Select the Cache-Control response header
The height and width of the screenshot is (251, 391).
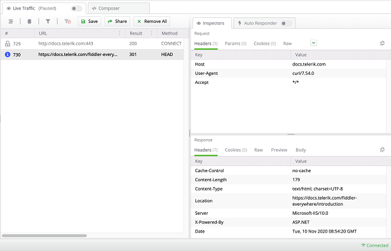tap(209, 171)
